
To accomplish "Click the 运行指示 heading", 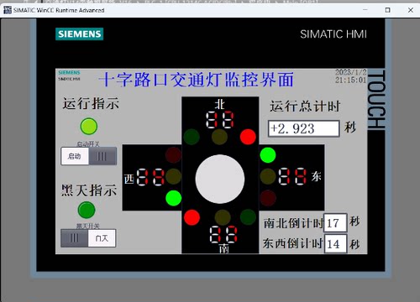I will 91,103.
